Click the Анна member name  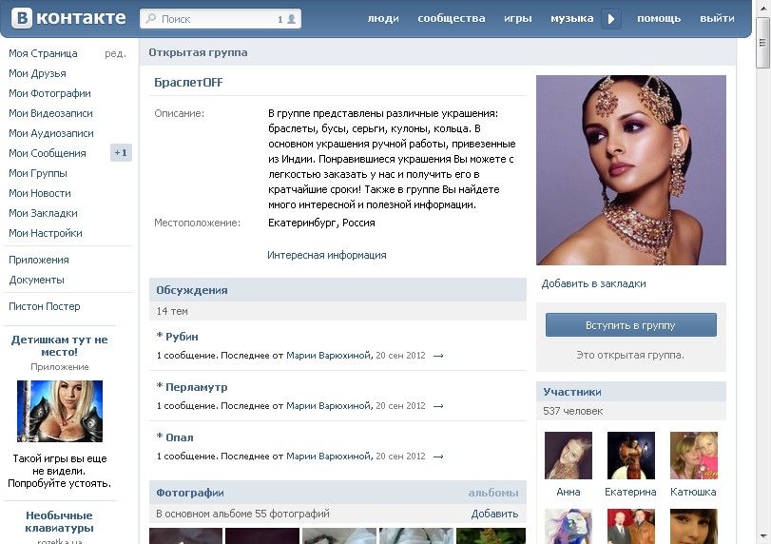569,492
